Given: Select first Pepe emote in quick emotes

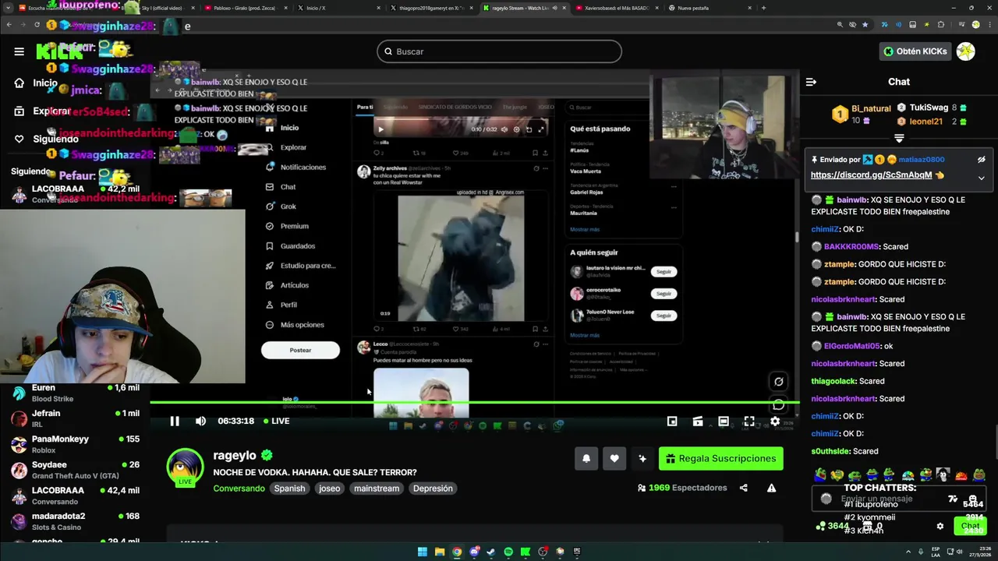Looking at the screenshot, I should click(819, 475).
